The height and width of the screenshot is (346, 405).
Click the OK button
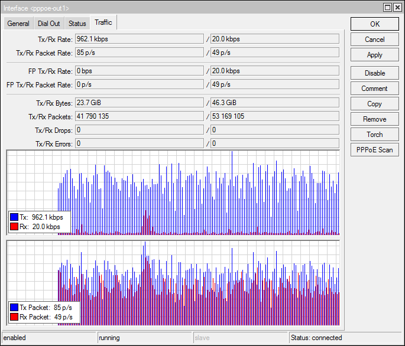pyautogui.click(x=374, y=24)
